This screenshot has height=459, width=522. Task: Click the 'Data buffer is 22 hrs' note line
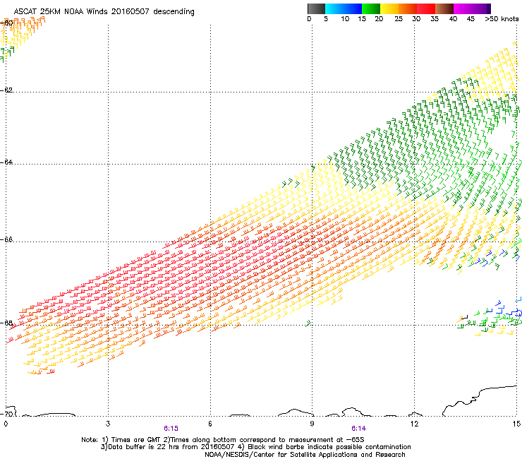(x=255, y=447)
